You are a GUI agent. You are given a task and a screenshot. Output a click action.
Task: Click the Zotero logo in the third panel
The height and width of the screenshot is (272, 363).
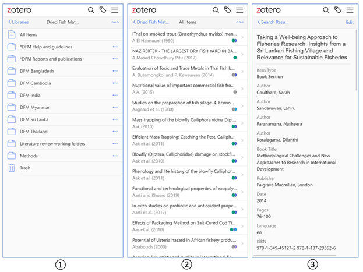coord(269,10)
